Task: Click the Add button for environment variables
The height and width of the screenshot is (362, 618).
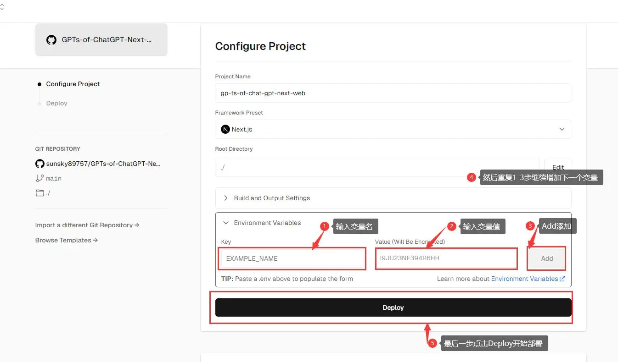Action: pos(546,258)
